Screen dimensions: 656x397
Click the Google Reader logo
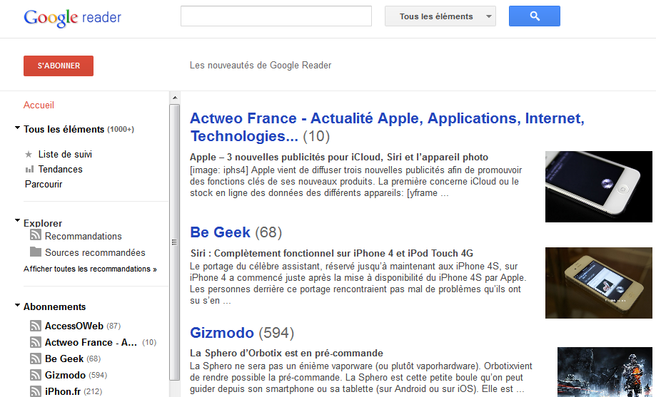72,17
